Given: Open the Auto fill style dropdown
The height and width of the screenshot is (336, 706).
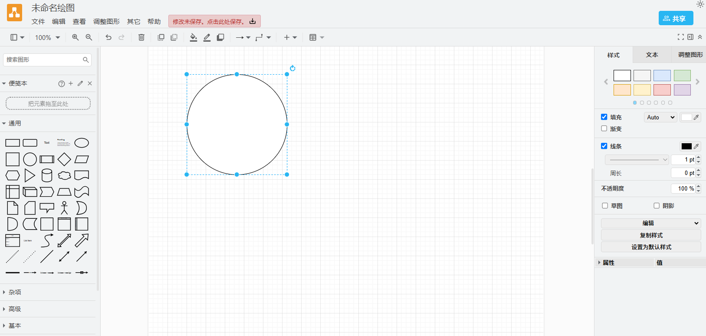Looking at the screenshot, I should [660, 117].
